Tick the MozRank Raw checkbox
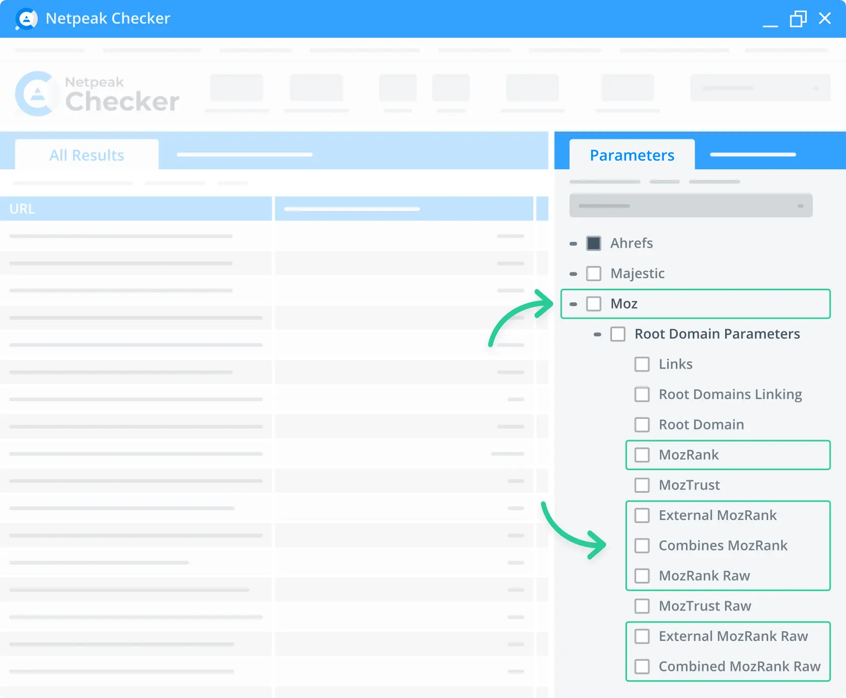 point(642,576)
